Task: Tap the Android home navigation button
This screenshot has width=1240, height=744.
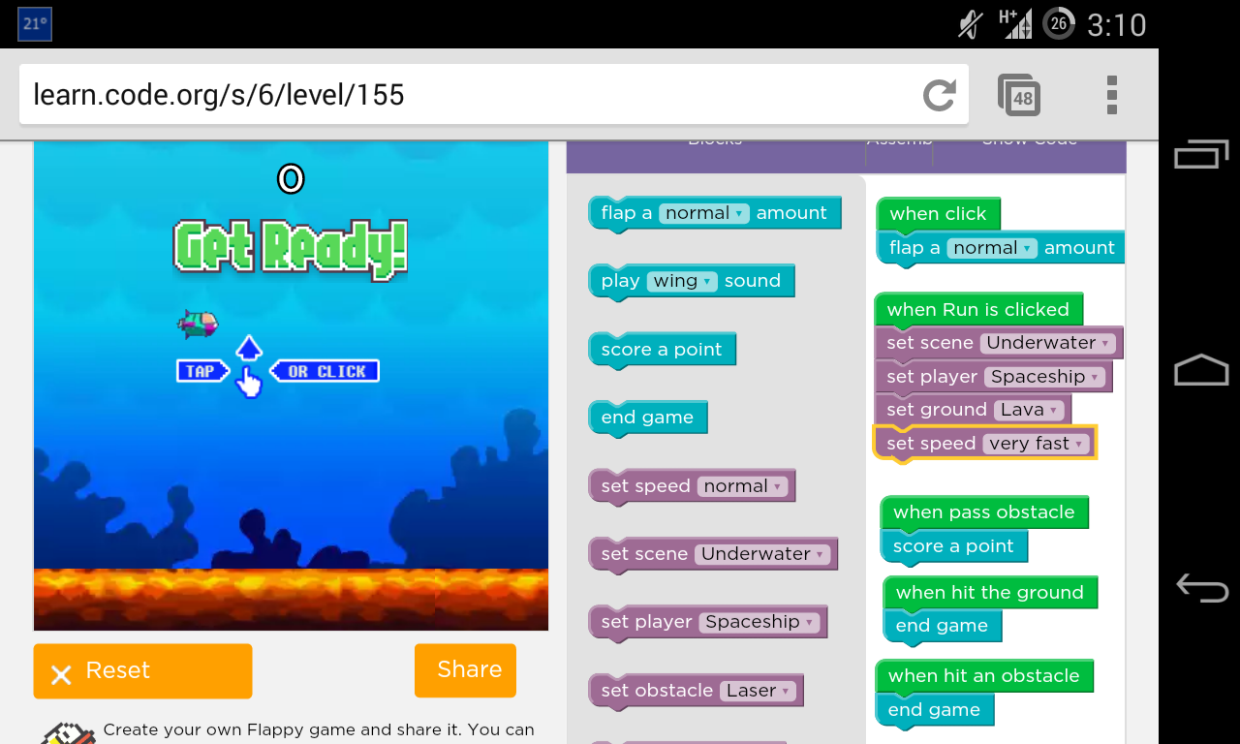Action: [1201, 370]
